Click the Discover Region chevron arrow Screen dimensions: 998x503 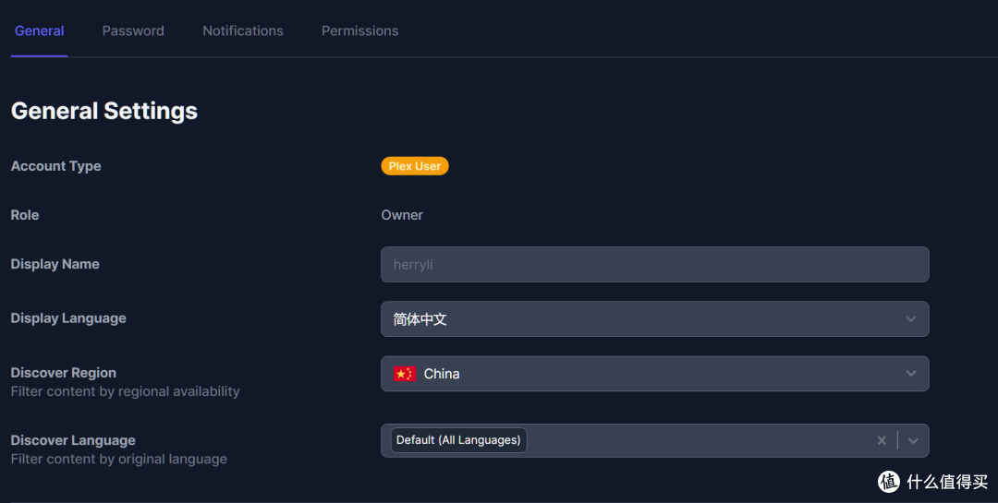click(910, 374)
